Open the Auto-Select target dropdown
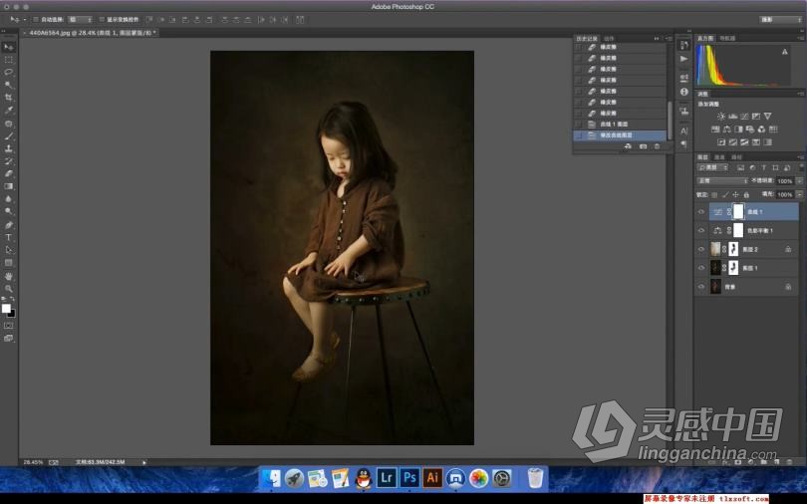The width and height of the screenshot is (807, 504). 81,20
